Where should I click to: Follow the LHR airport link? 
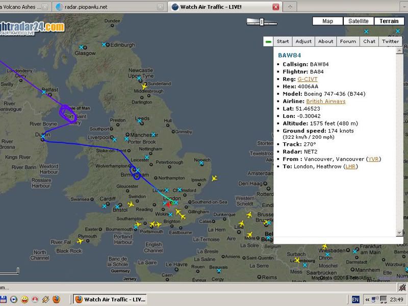350,166
